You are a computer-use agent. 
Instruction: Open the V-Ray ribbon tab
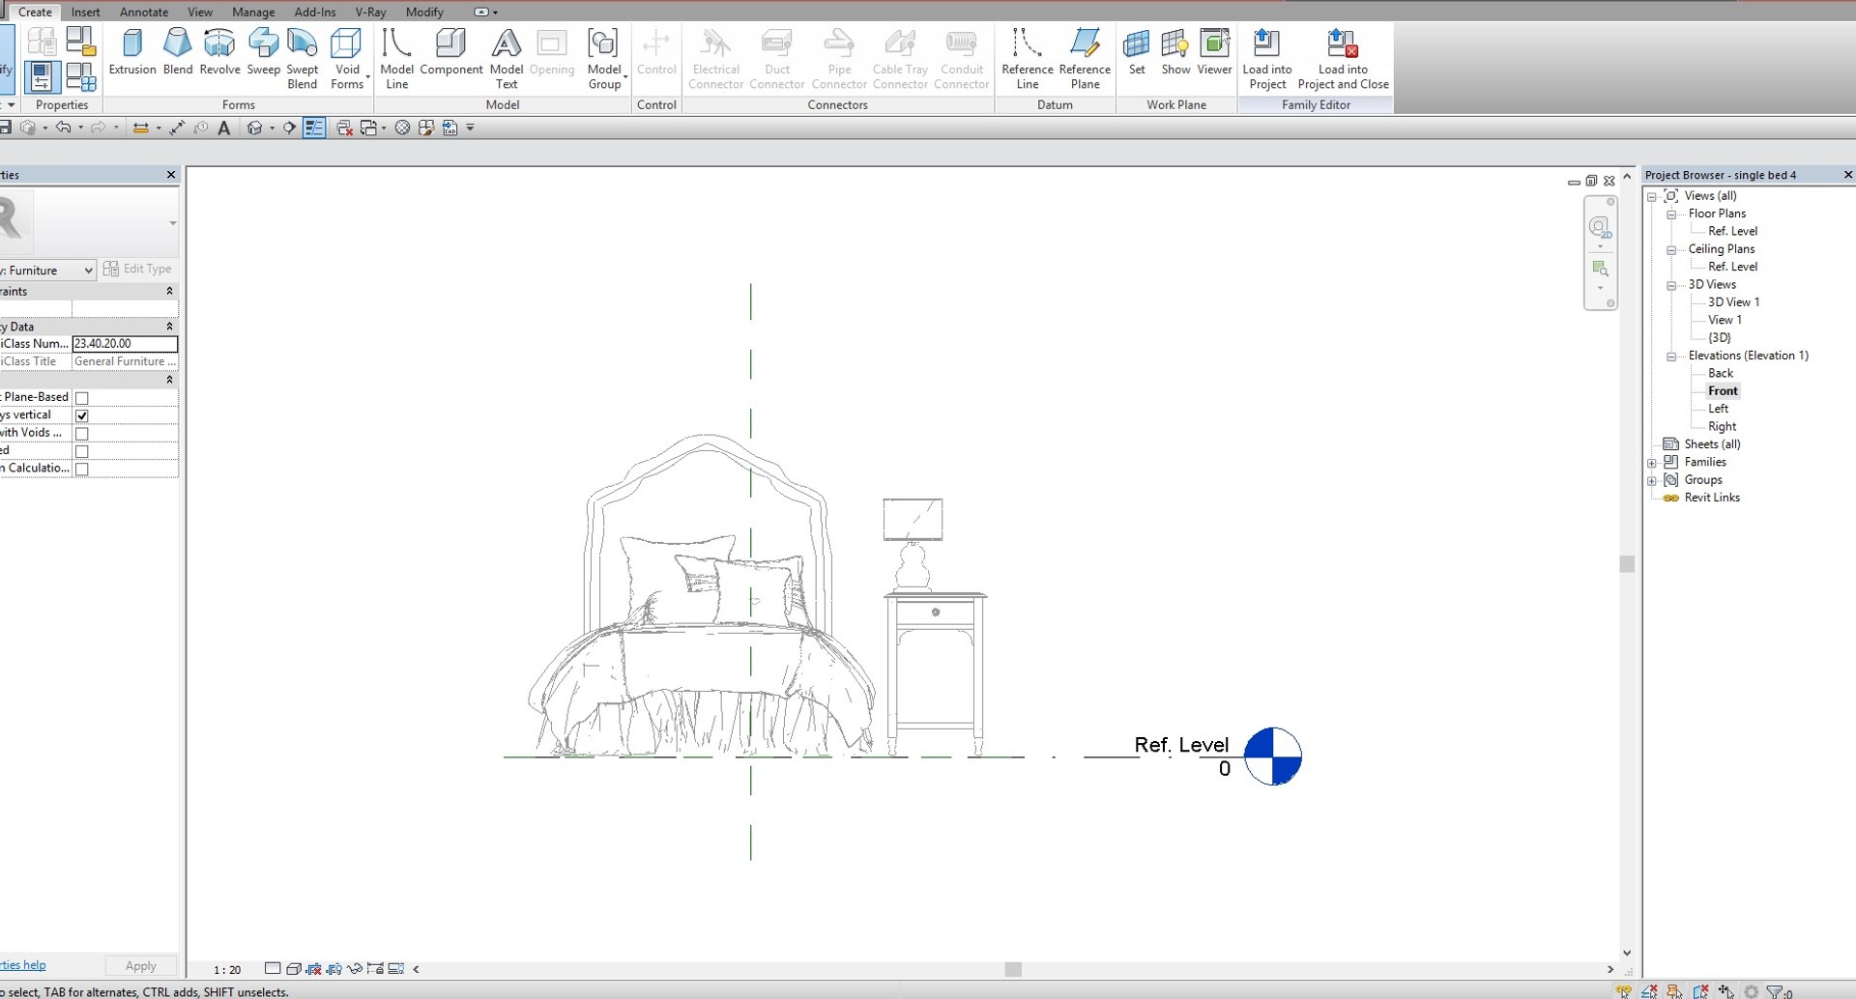pos(370,12)
